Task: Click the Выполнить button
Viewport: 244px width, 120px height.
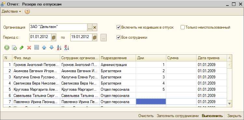Action: [212, 116]
